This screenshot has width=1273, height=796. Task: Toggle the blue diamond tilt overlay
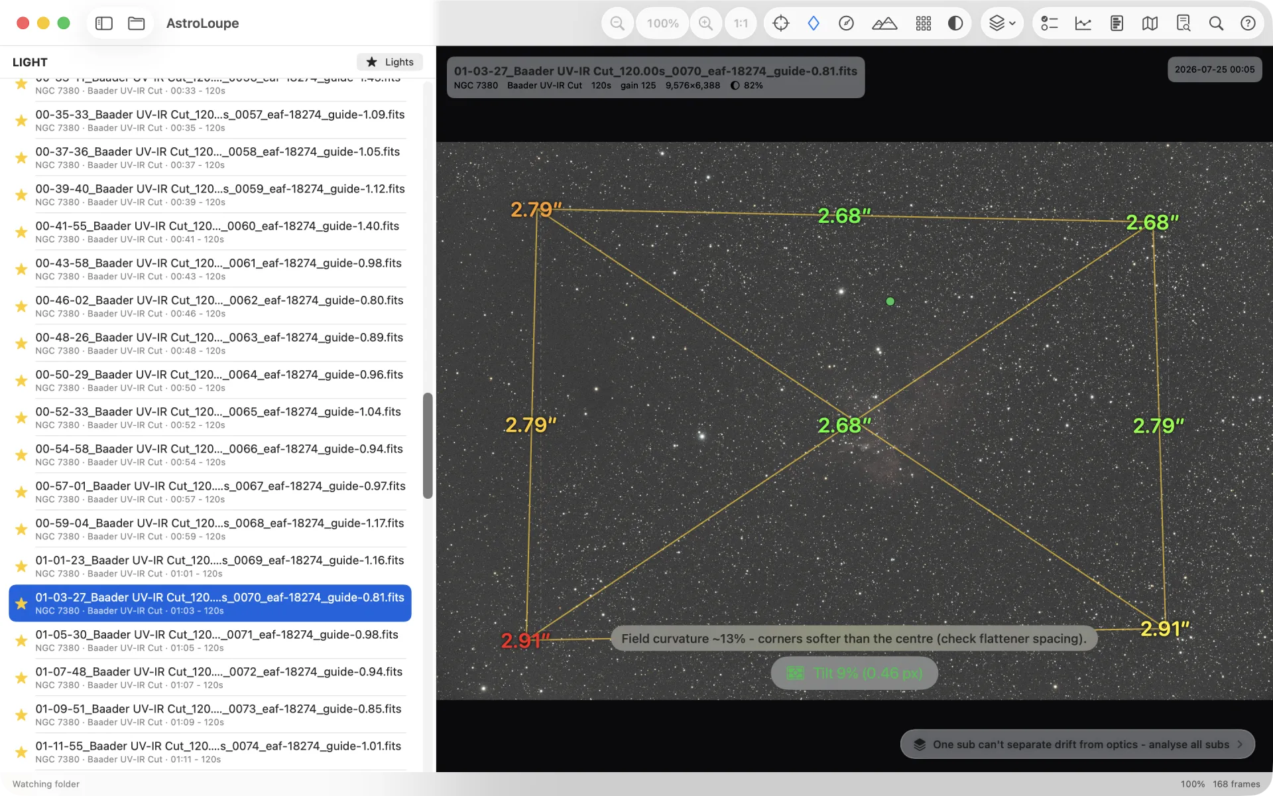(x=814, y=23)
